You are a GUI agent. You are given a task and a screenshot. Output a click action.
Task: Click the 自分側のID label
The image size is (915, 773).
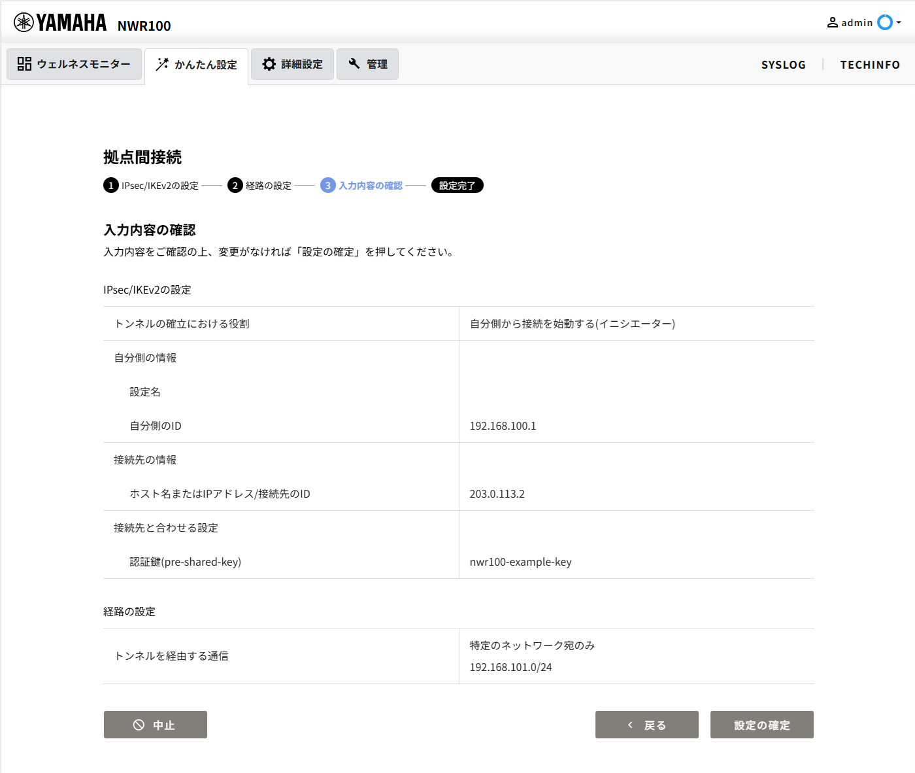(x=156, y=426)
